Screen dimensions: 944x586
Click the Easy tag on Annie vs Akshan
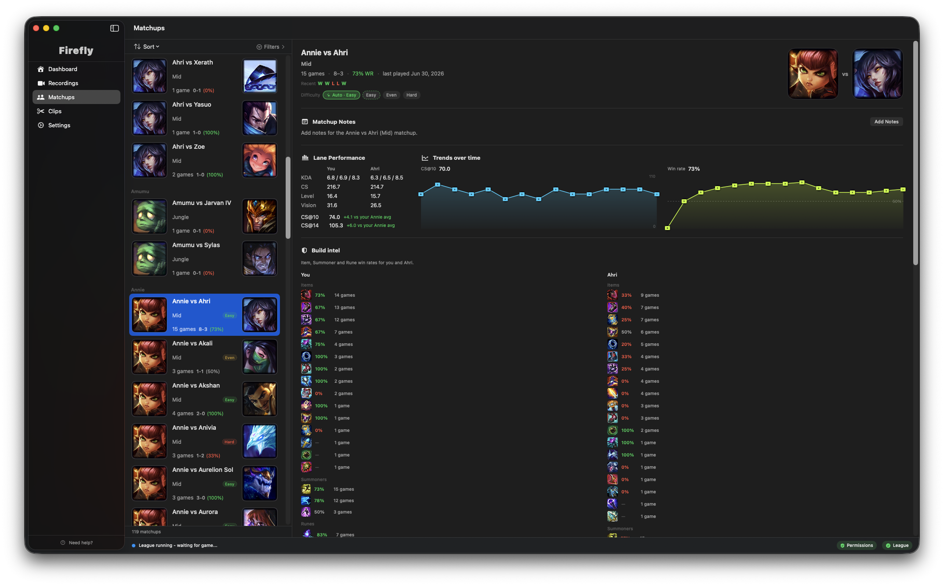click(x=229, y=400)
